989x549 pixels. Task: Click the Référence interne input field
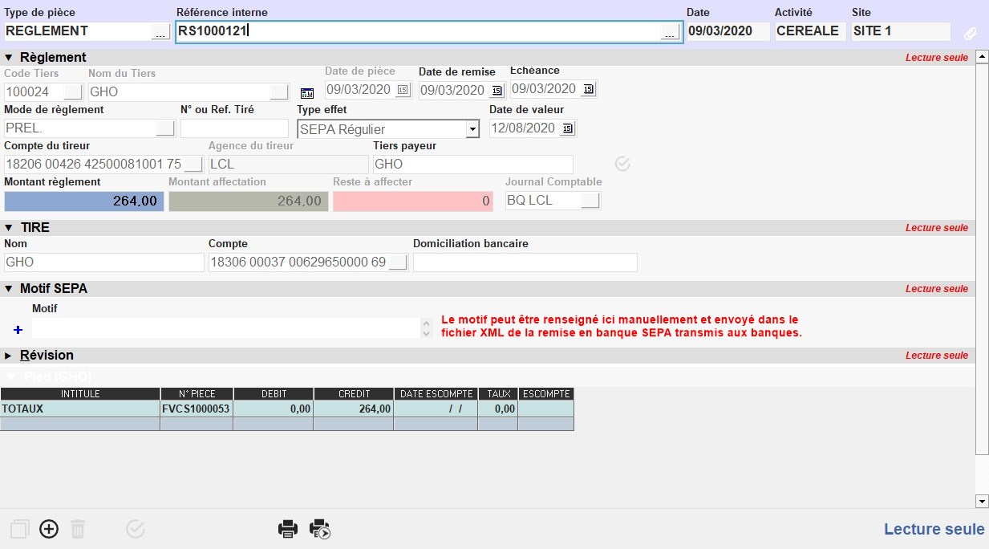tap(417, 31)
